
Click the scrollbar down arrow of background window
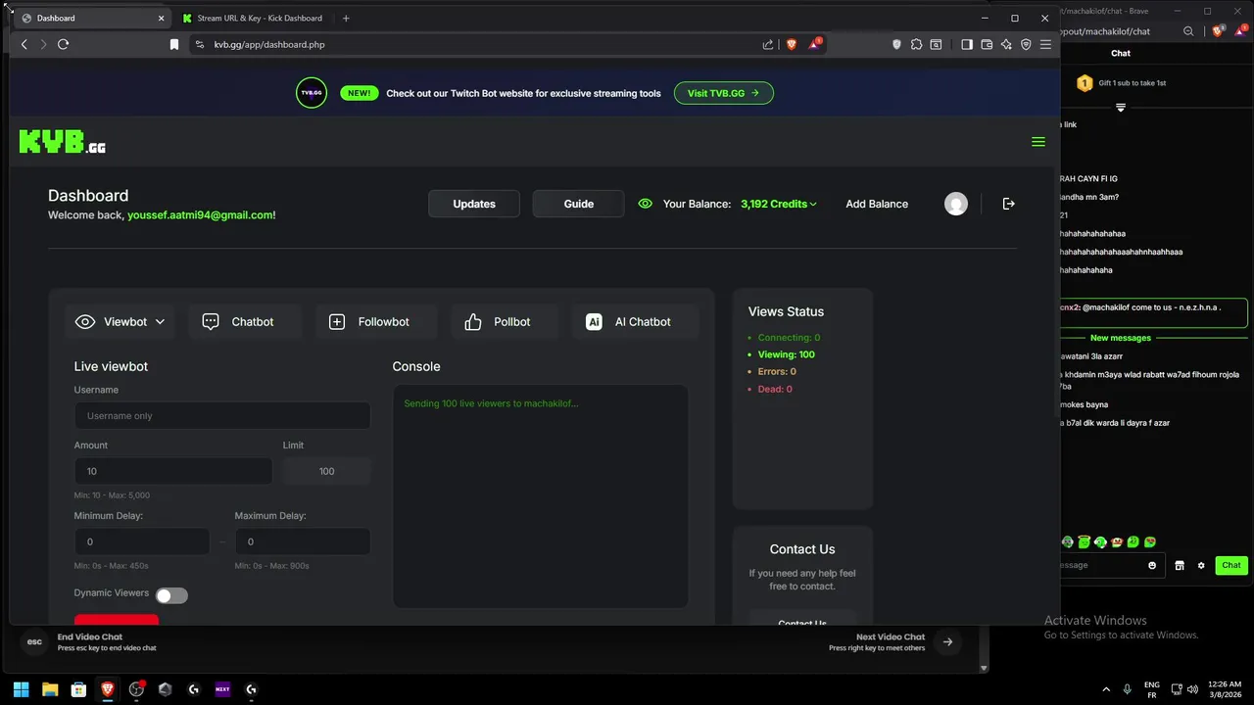985,668
